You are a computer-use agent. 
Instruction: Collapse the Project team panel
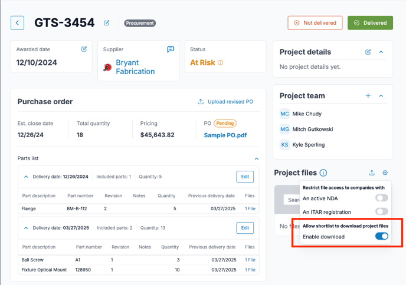coord(381,95)
